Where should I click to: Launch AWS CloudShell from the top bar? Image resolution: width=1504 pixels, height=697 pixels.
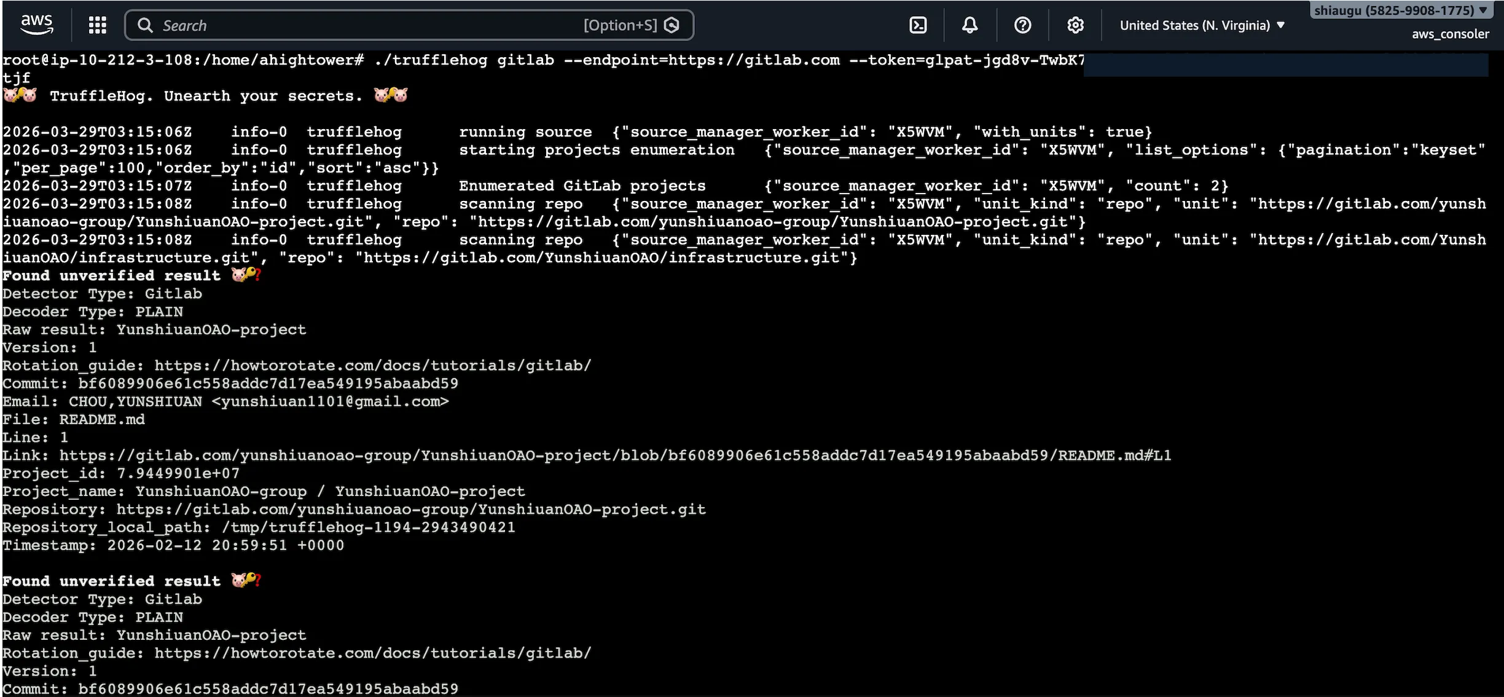918,25
